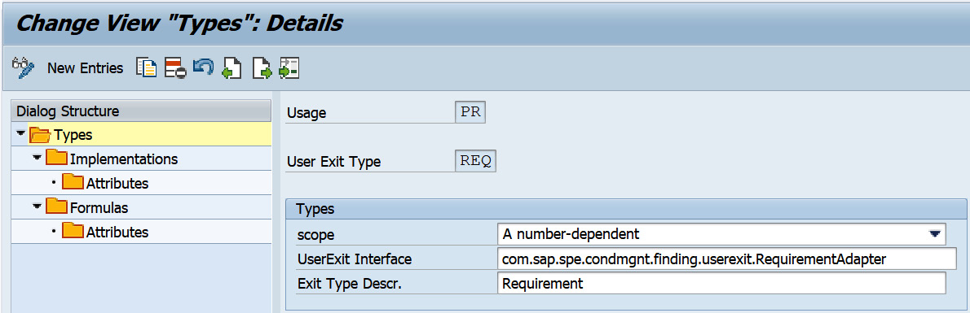Click the UserExit Interface input field
970x313 pixels.
coord(727,259)
